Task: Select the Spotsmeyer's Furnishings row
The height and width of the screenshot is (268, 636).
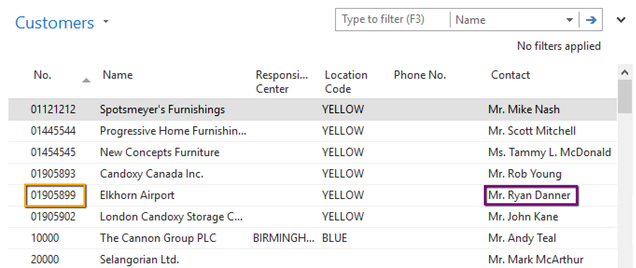Action: pos(162,110)
